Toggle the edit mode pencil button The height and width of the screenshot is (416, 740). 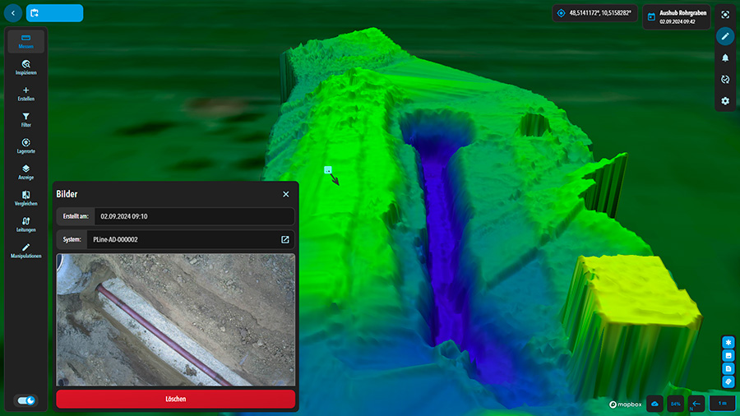coord(725,36)
